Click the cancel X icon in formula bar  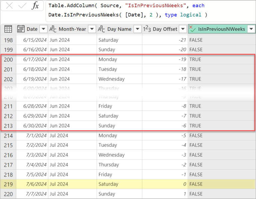click(9, 6)
